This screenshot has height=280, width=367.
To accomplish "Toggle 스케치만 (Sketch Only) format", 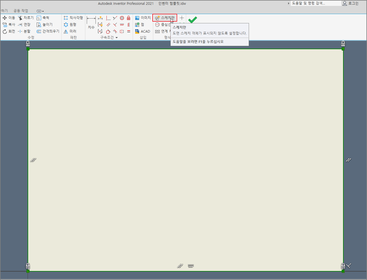I will [x=165, y=18].
